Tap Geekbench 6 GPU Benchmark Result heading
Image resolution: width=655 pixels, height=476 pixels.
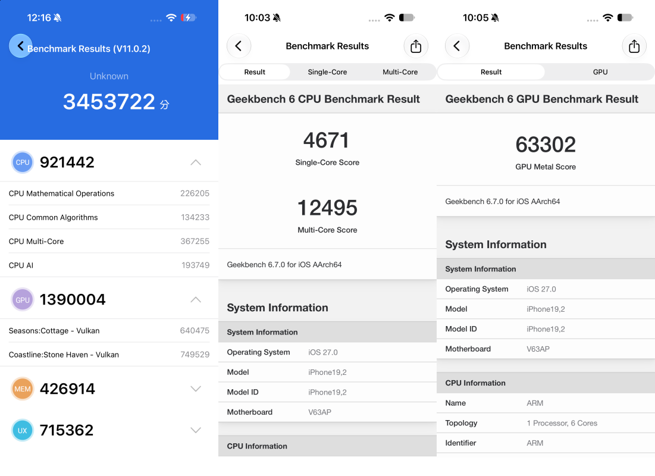pyautogui.click(x=542, y=99)
